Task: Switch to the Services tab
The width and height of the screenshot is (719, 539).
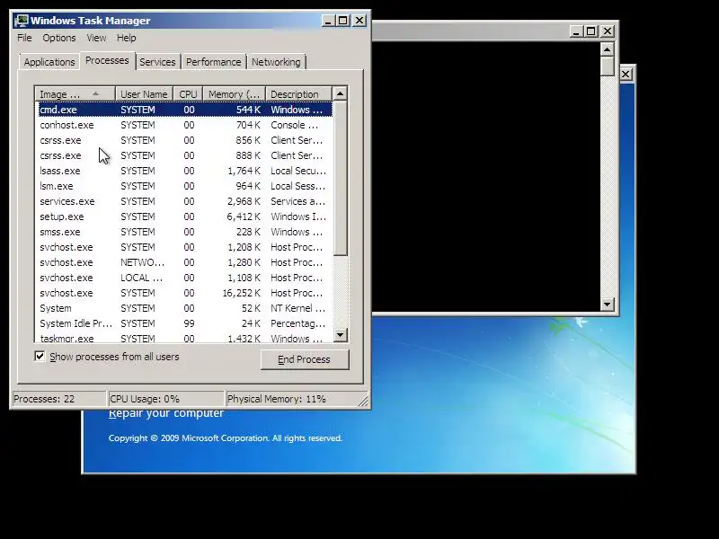Action: [x=157, y=62]
